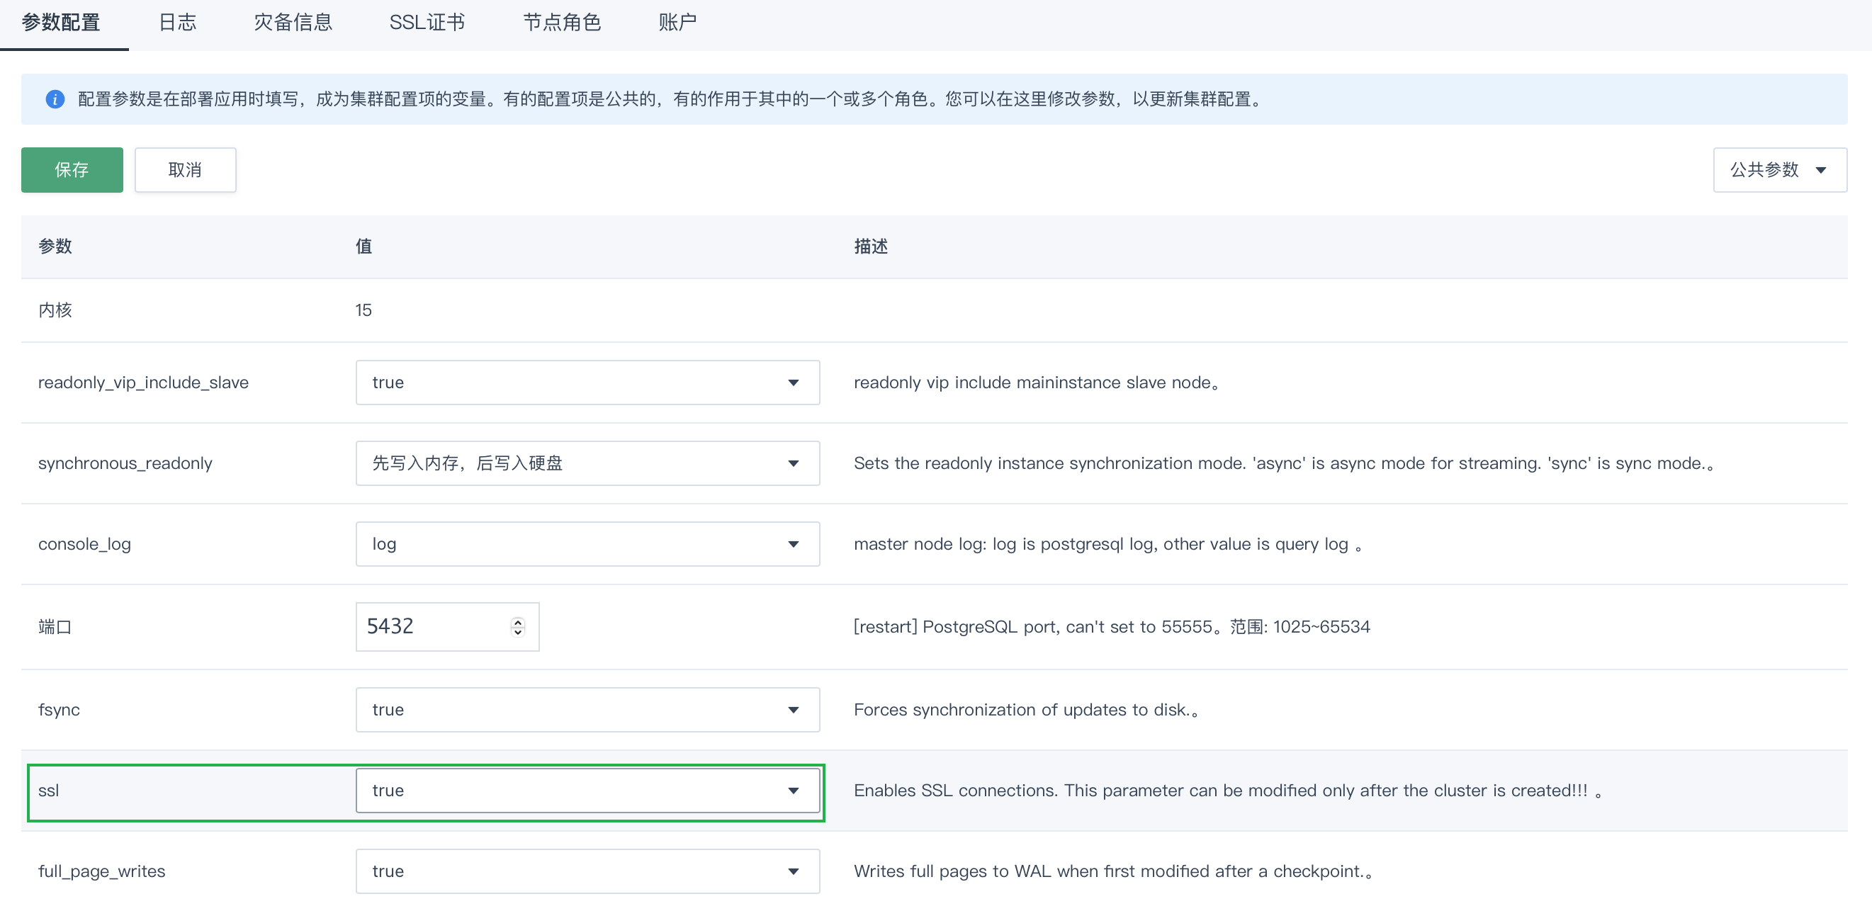The image size is (1872, 911).
Task: Click the 内核 value 15
Action: tap(363, 310)
